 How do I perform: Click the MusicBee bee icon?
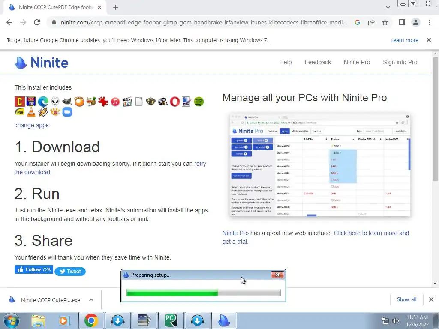162,102
